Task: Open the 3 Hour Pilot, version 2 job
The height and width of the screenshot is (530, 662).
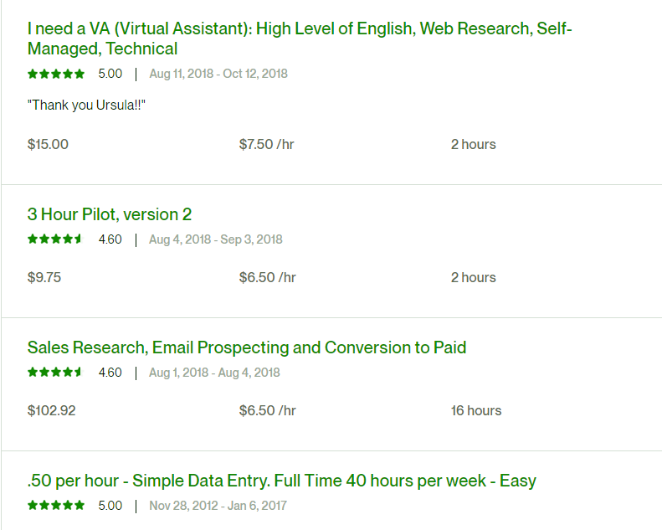Action: tap(110, 214)
